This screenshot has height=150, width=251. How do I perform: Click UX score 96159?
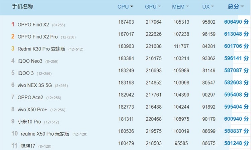[209, 34]
